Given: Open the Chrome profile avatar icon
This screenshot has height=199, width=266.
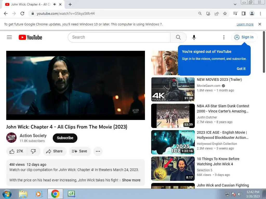Looking at the screenshot, I should (252, 13).
